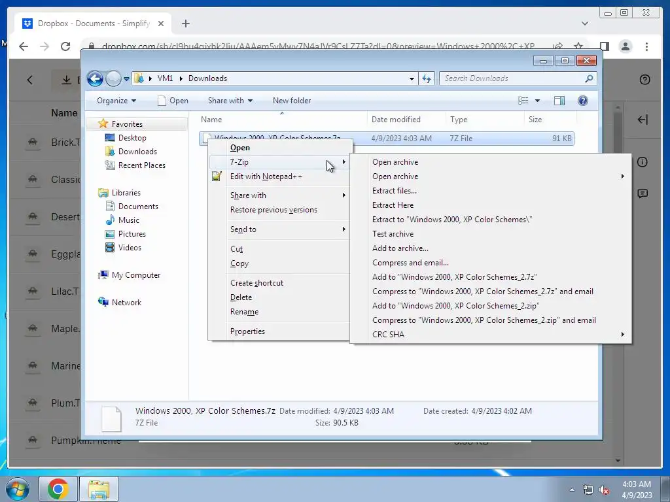The image size is (670, 502).
Task: Choose Extract Here
Action: coord(491,205)
